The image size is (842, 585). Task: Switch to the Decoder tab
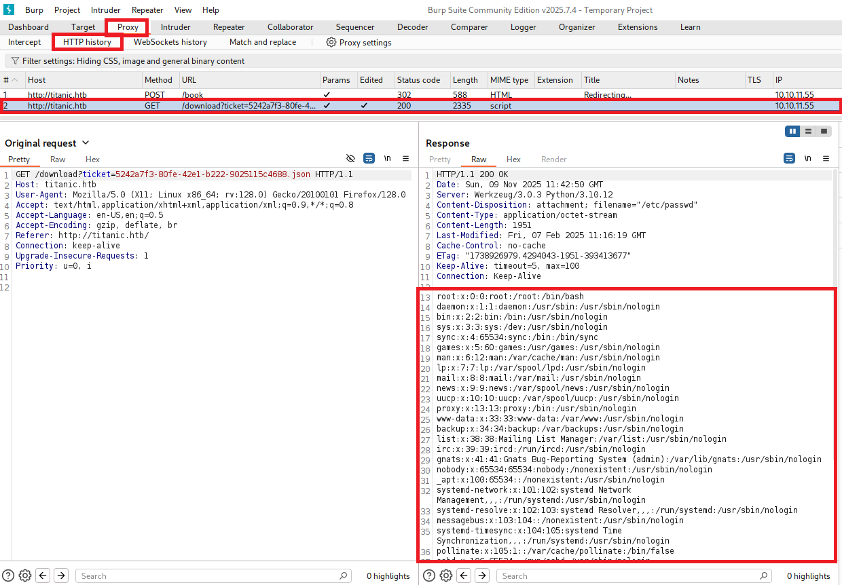pos(412,27)
